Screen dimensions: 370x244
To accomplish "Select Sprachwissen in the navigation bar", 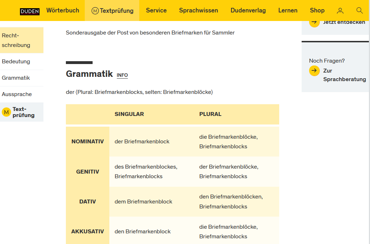I will pos(198,10).
